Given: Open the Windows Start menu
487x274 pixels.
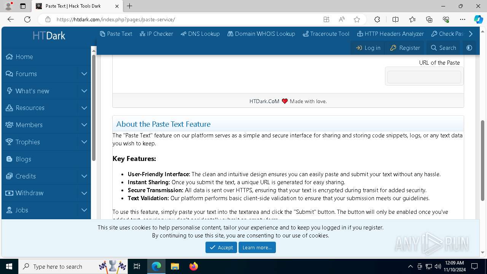Looking at the screenshot, I should click(x=9, y=266).
